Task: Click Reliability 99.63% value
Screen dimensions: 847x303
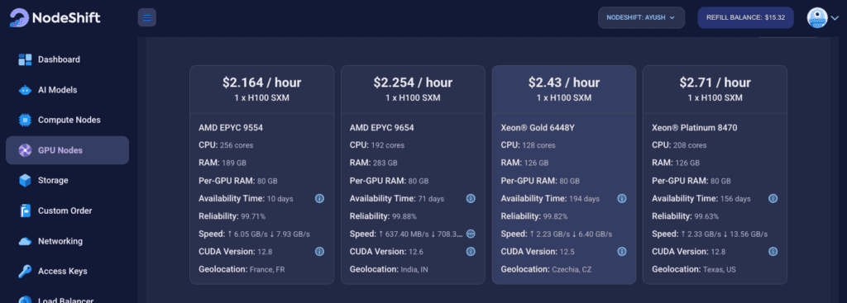Action: point(706,217)
